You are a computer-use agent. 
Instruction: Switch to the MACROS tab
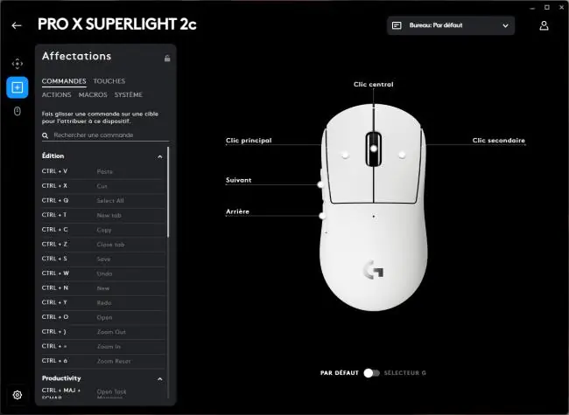tap(93, 95)
